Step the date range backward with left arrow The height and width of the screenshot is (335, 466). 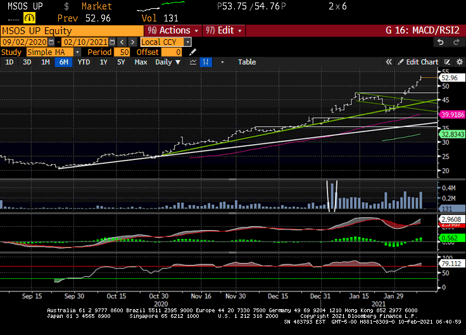click(122, 42)
